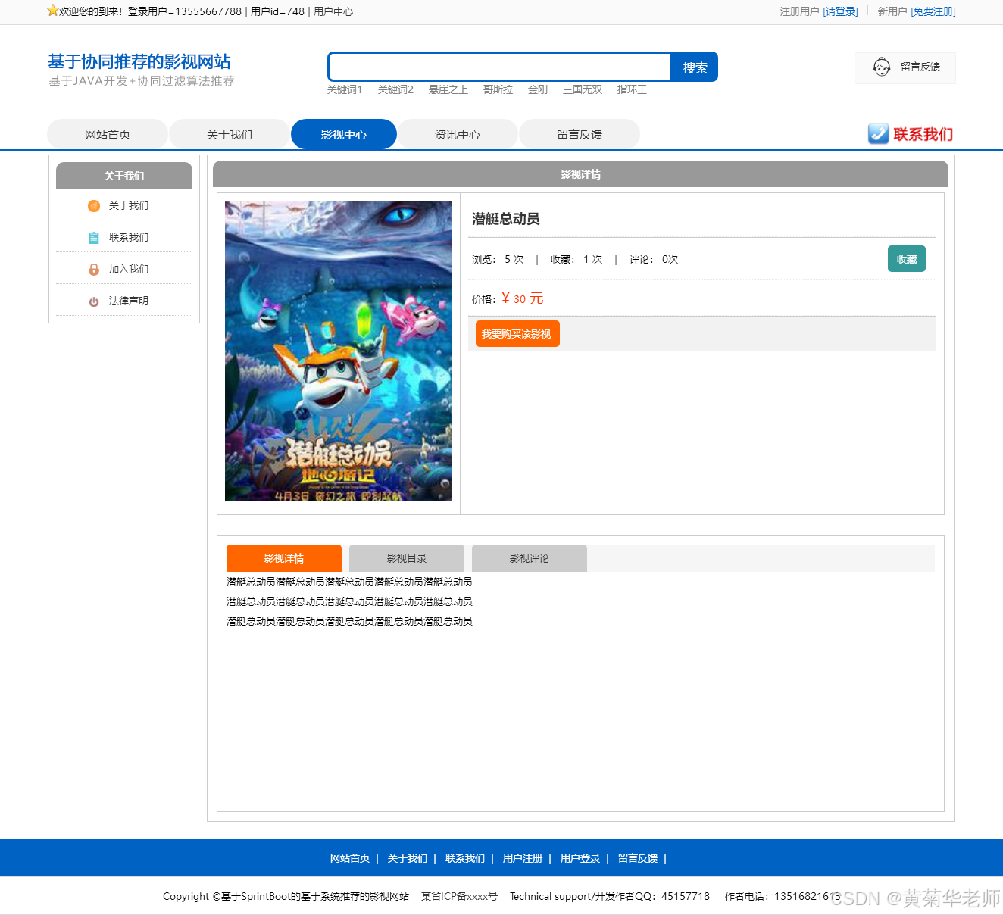The height and width of the screenshot is (915, 1003).
Task: Click footer 联系我们 link
Action: 465,858
